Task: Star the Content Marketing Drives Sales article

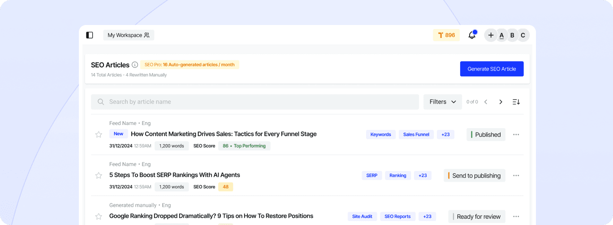Action: (99, 134)
